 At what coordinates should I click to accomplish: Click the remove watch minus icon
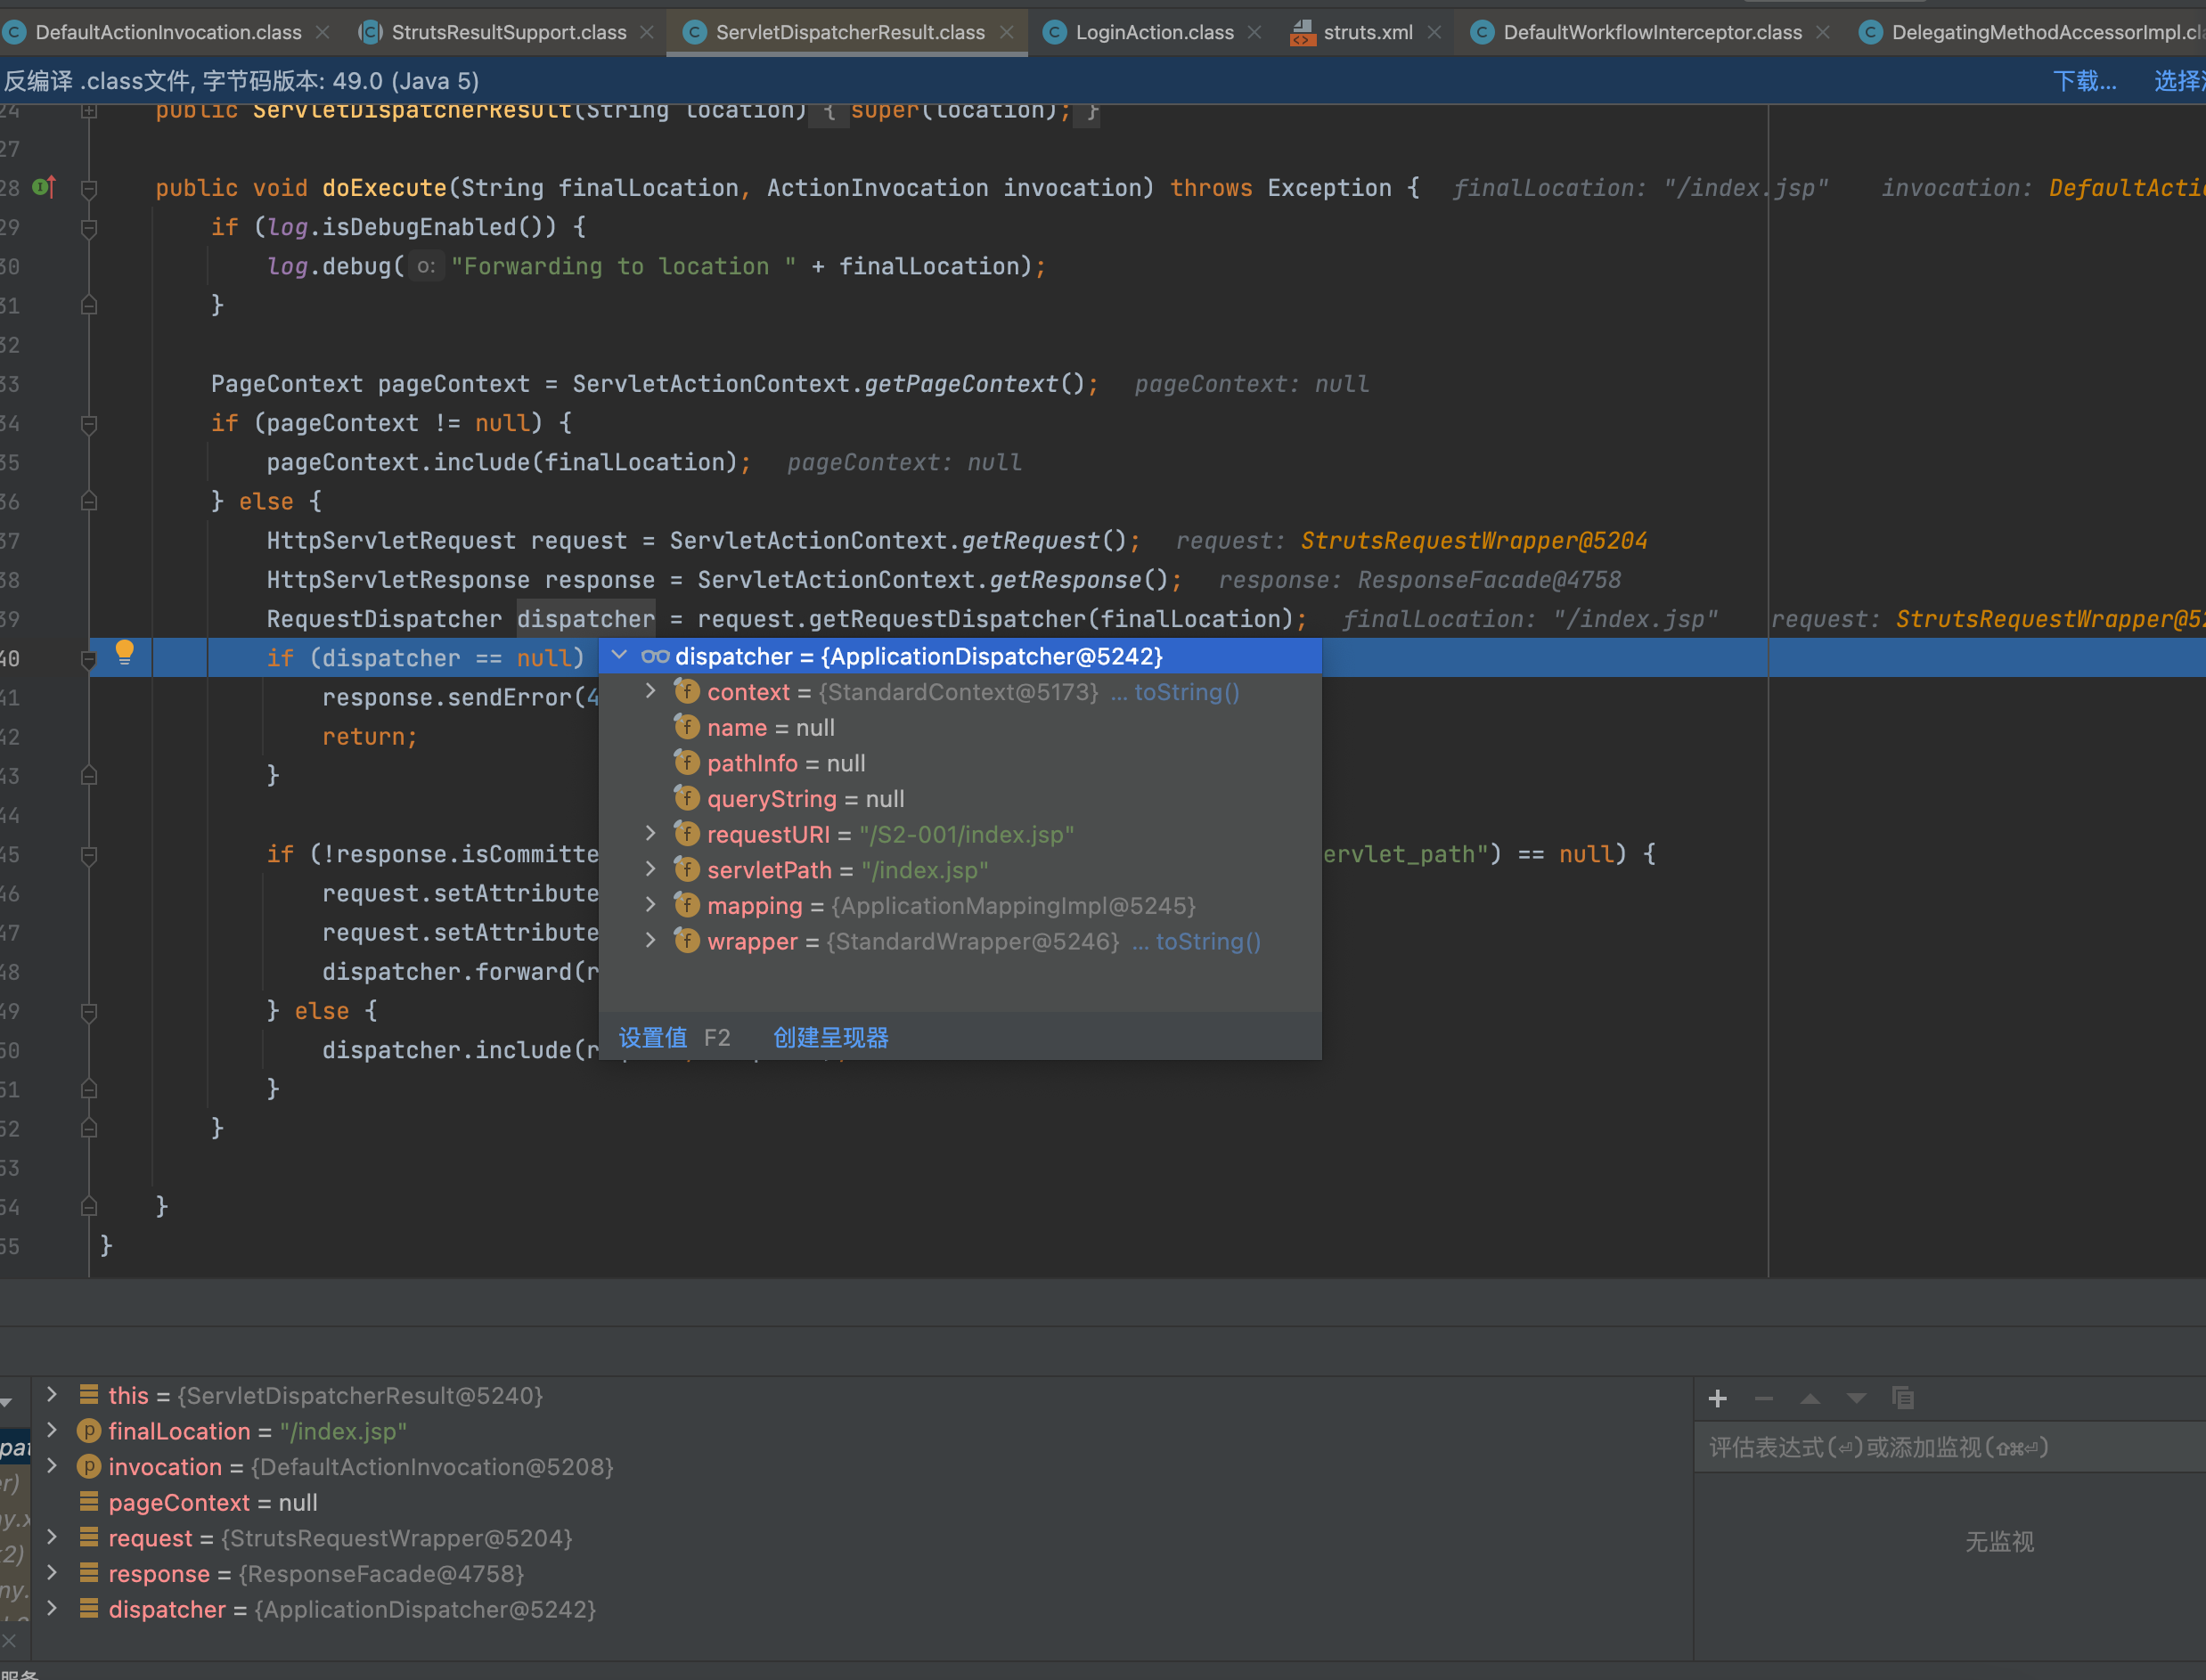(x=1764, y=1398)
